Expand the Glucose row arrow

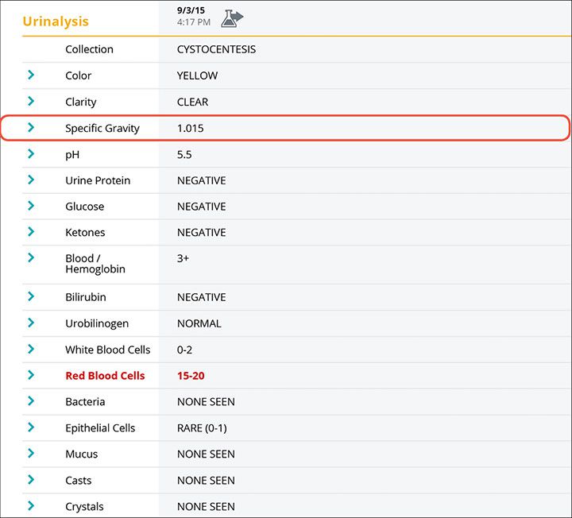31,207
